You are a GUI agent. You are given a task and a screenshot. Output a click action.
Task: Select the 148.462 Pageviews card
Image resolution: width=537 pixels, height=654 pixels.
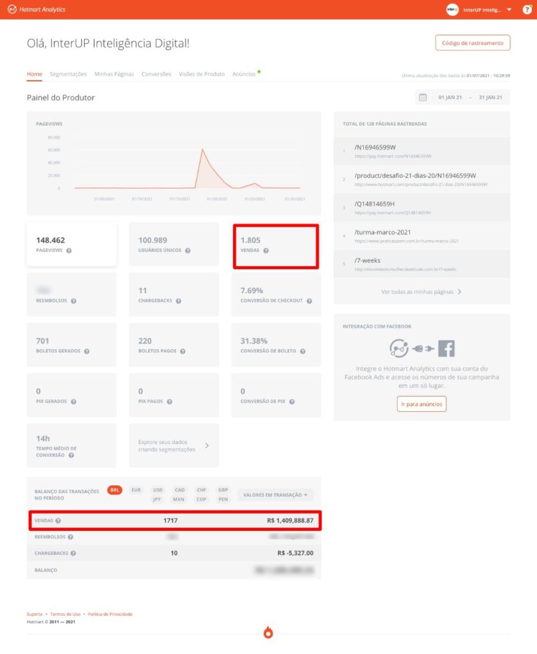[x=72, y=245]
